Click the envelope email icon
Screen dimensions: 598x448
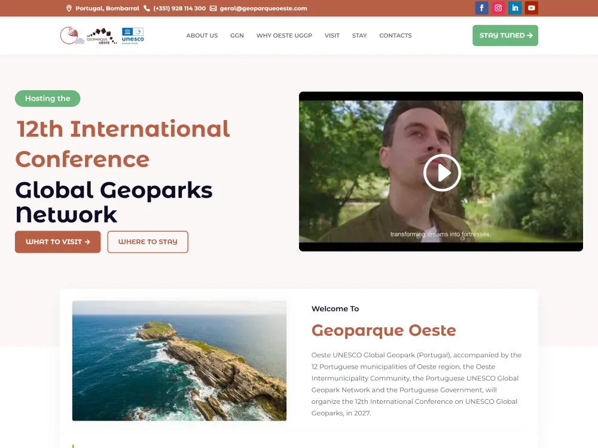[x=213, y=8]
